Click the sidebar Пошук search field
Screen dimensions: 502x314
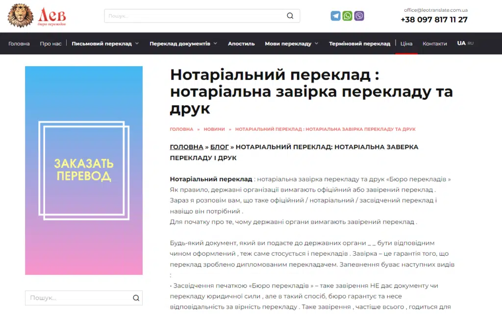pos(84,298)
